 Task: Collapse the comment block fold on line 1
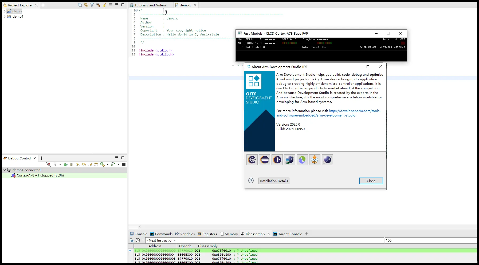[x=136, y=10]
